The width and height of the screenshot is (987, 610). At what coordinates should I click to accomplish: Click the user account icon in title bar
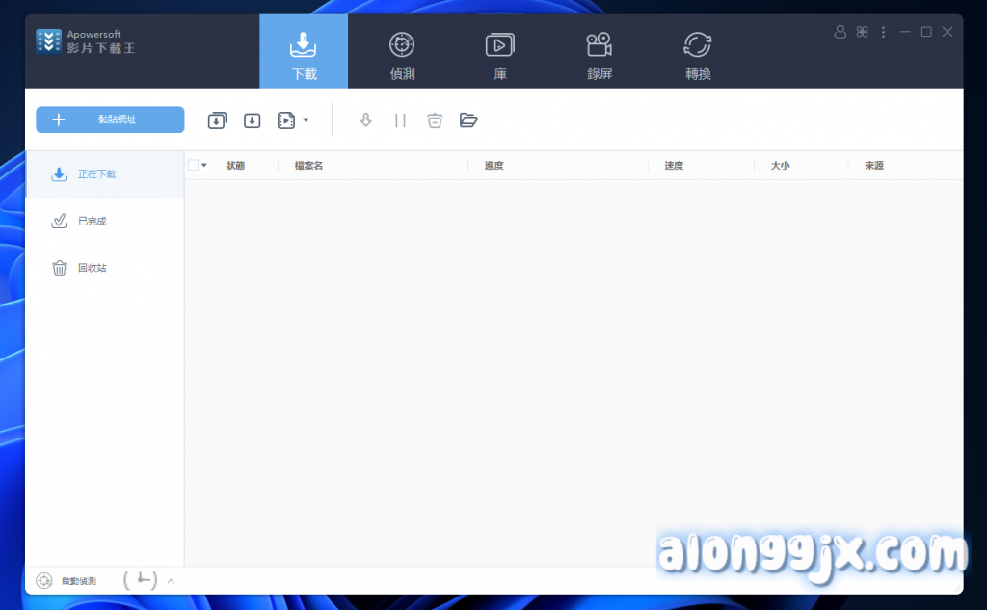pyautogui.click(x=840, y=32)
